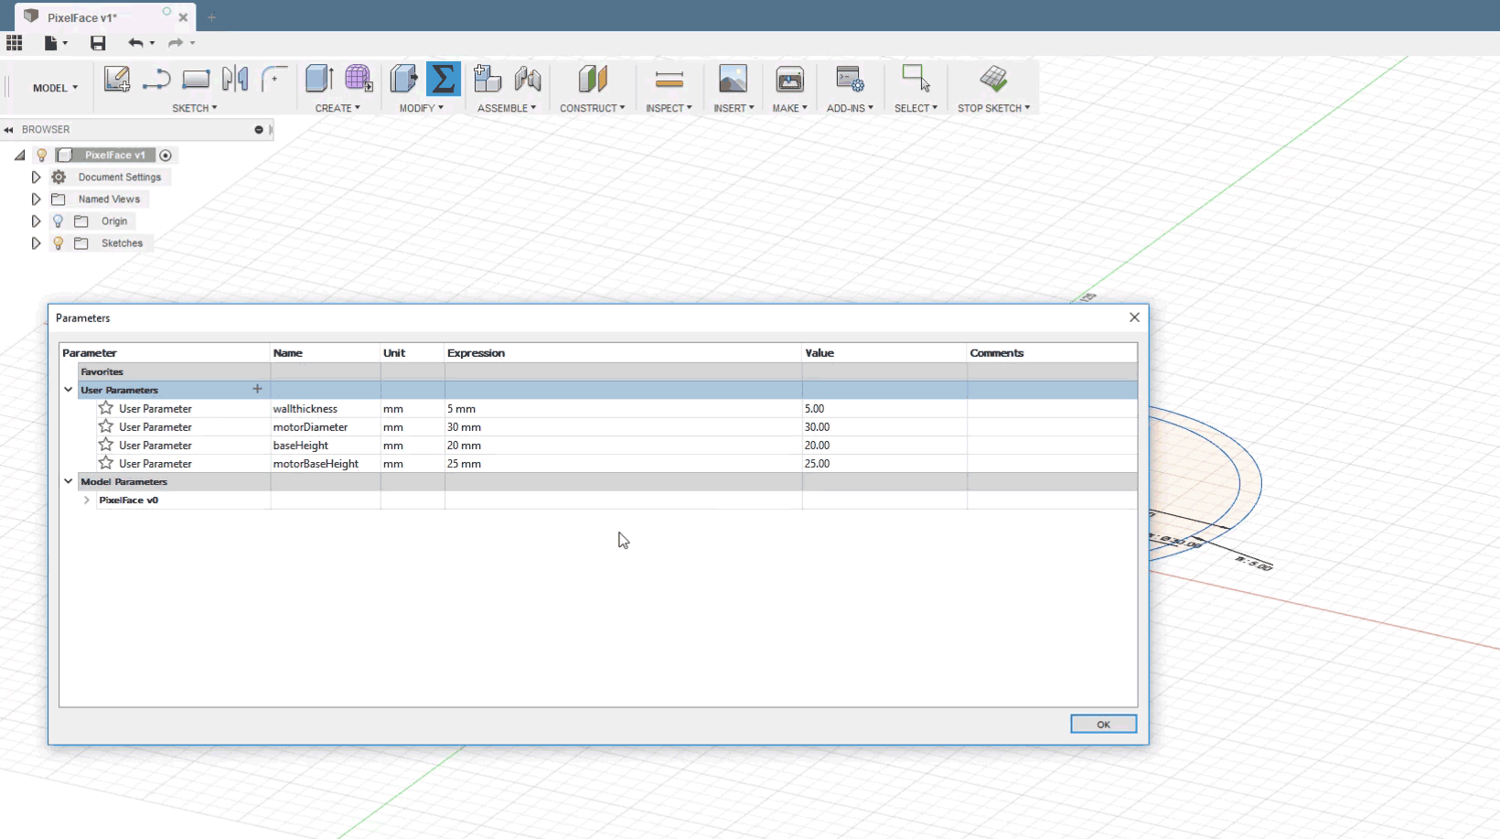Open the MODIFY menu
The height and width of the screenshot is (839, 1500).
[422, 108]
